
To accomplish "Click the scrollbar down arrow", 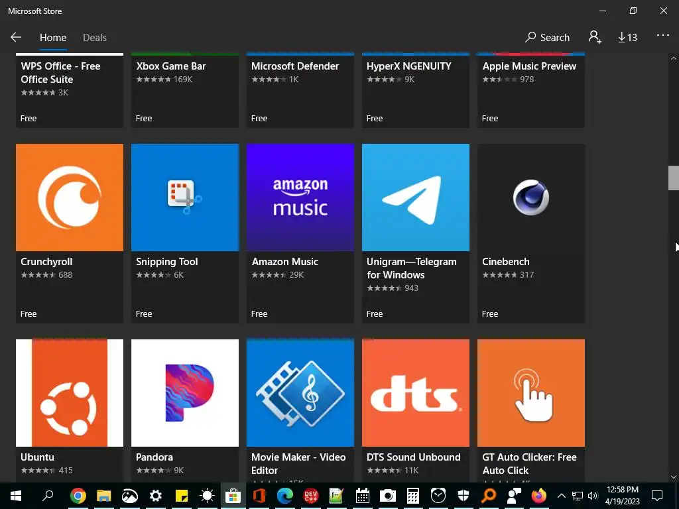I will [674, 477].
